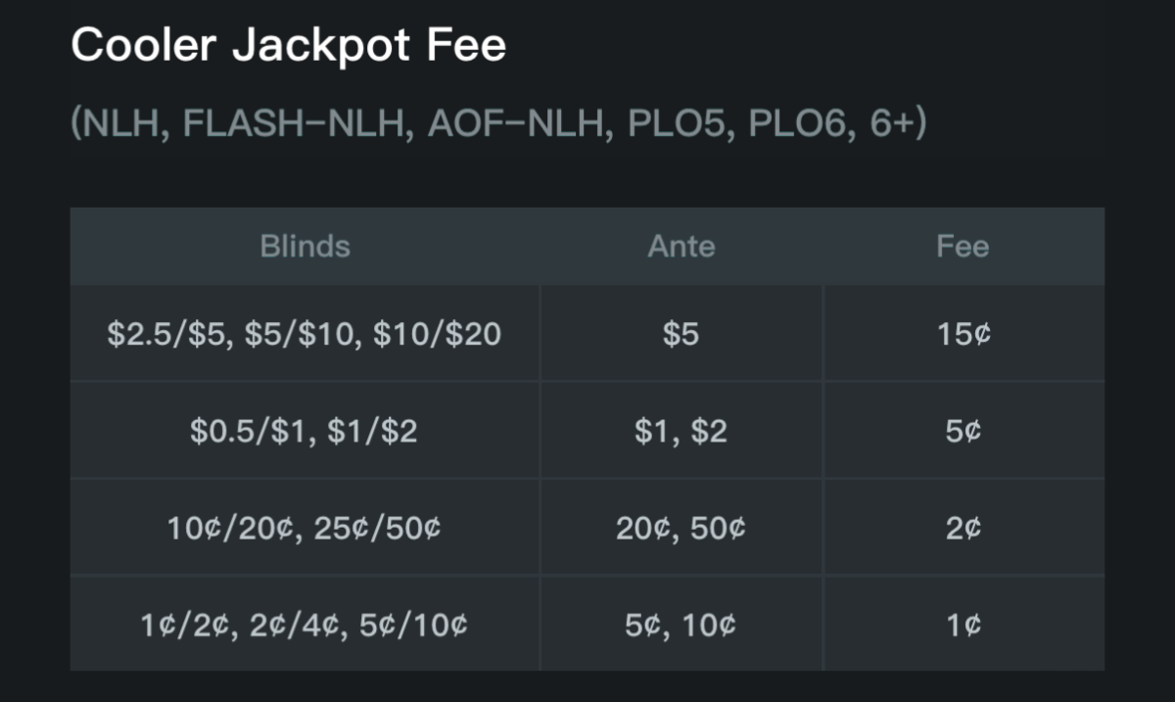Click the 20¢, 50¢ ante cell
This screenshot has width=1175, height=702.
click(681, 528)
